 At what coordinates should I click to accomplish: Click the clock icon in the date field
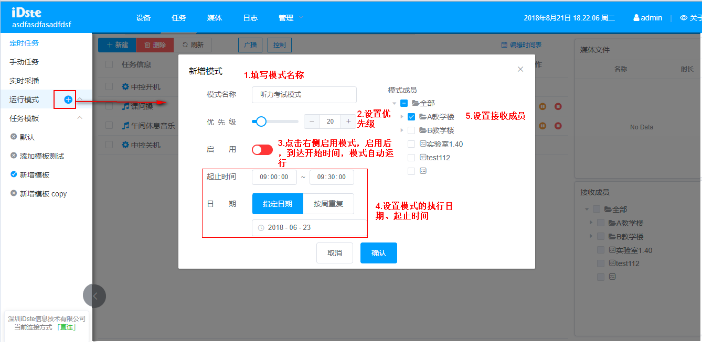coord(261,228)
